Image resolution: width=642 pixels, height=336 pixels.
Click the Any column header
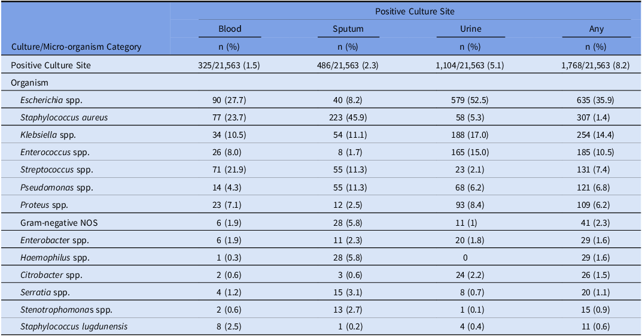(x=596, y=29)
